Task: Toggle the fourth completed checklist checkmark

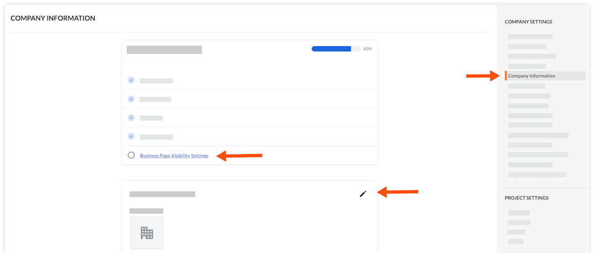Action: click(x=131, y=136)
